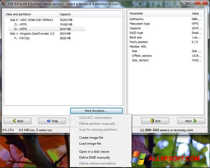Select Disk 1 - Kingston DataTraveler 2.0

pos(32,34)
